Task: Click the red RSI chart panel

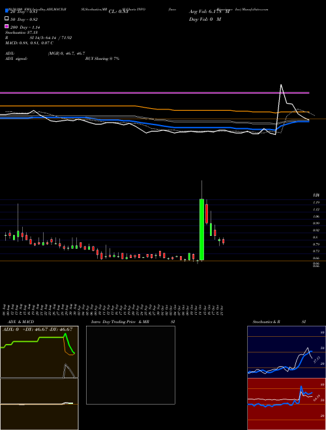Action: pyautogui.click(x=286, y=404)
